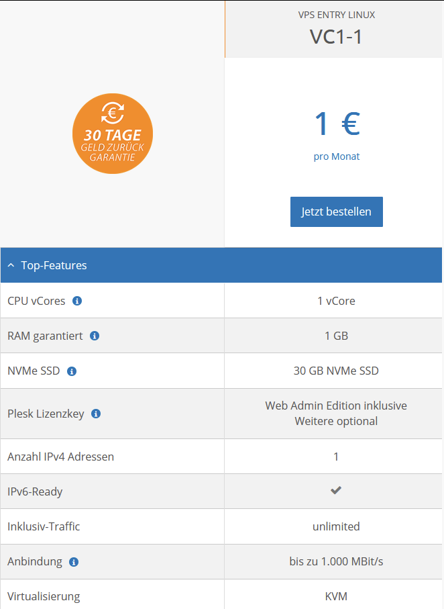Click the Web Admin Edition inklusive text
444x609 pixels.
coord(336,406)
